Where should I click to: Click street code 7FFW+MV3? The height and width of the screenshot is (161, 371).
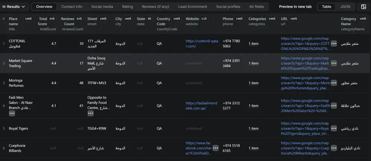[x=97, y=83]
